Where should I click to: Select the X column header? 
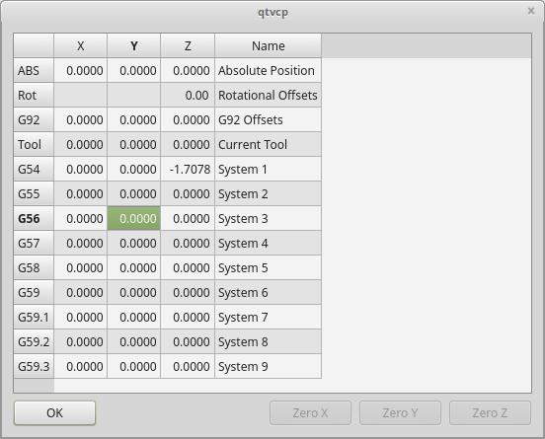(x=80, y=45)
